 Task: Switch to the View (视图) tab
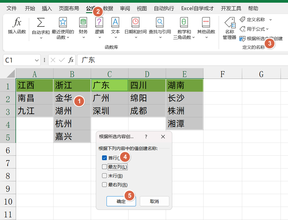click(142, 8)
